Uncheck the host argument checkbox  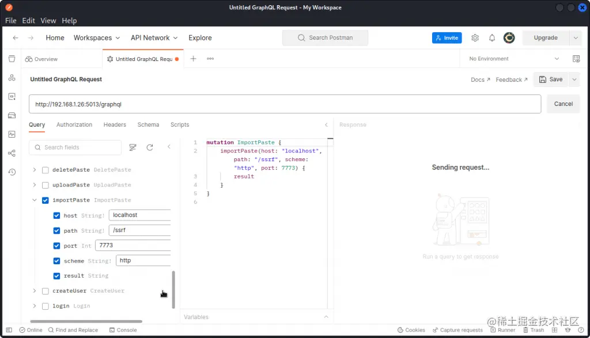(x=56, y=215)
